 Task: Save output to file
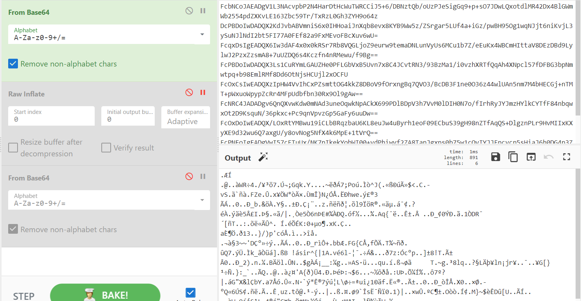pos(496,157)
